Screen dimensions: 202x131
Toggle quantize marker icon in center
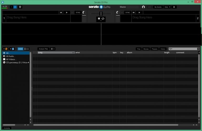pyautogui.click(x=99, y=19)
